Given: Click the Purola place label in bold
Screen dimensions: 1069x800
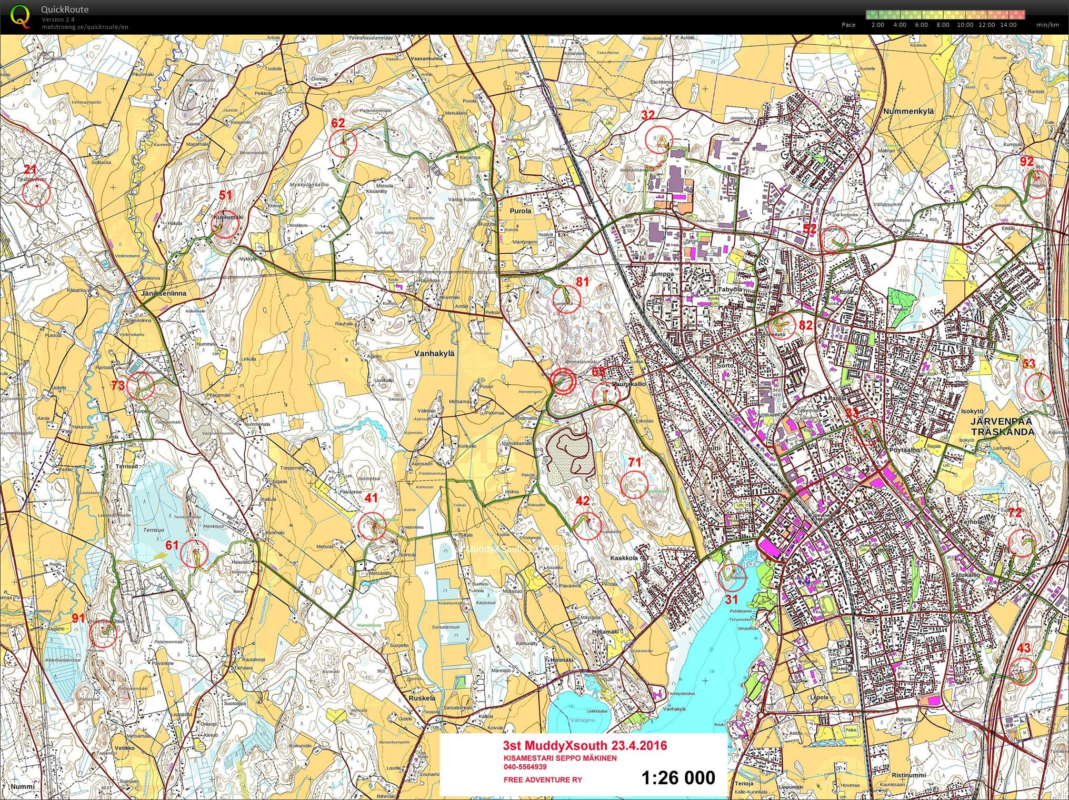Looking at the screenshot, I should 521,210.
